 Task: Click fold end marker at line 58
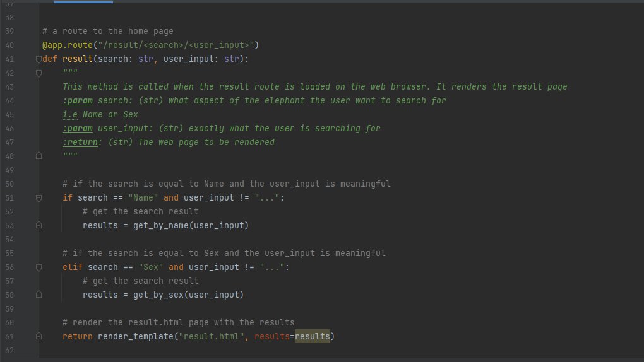coord(39,295)
